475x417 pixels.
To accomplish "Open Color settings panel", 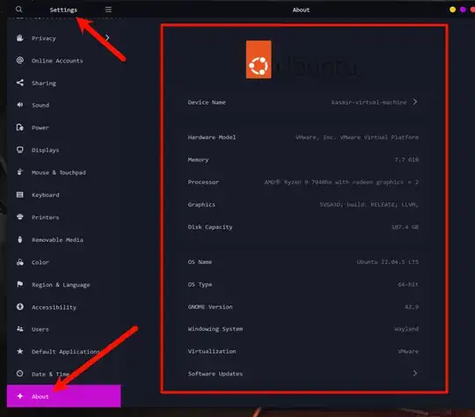I will [x=63, y=262].
